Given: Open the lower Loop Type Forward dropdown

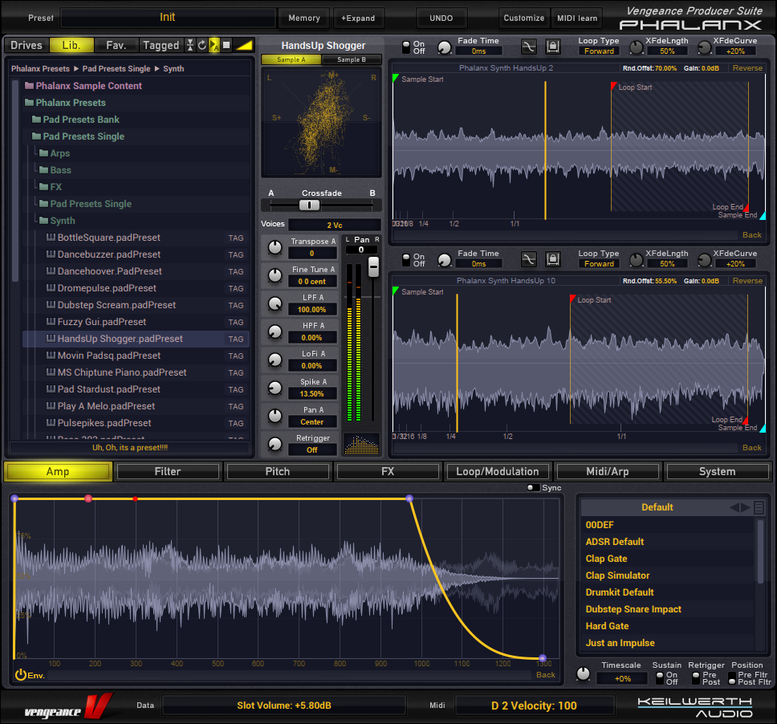Looking at the screenshot, I should tap(599, 263).
